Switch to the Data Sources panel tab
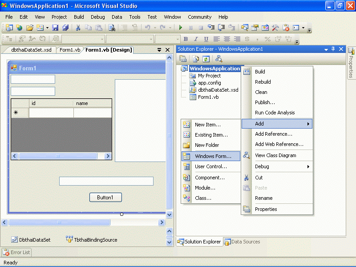The image size is (356, 267). click(242, 242)
